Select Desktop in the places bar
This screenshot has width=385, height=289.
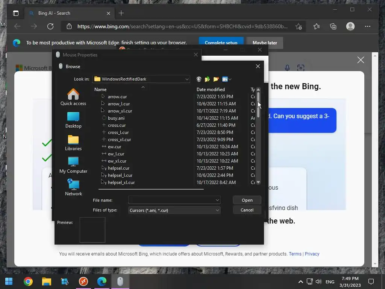click(x=73, y=120)
